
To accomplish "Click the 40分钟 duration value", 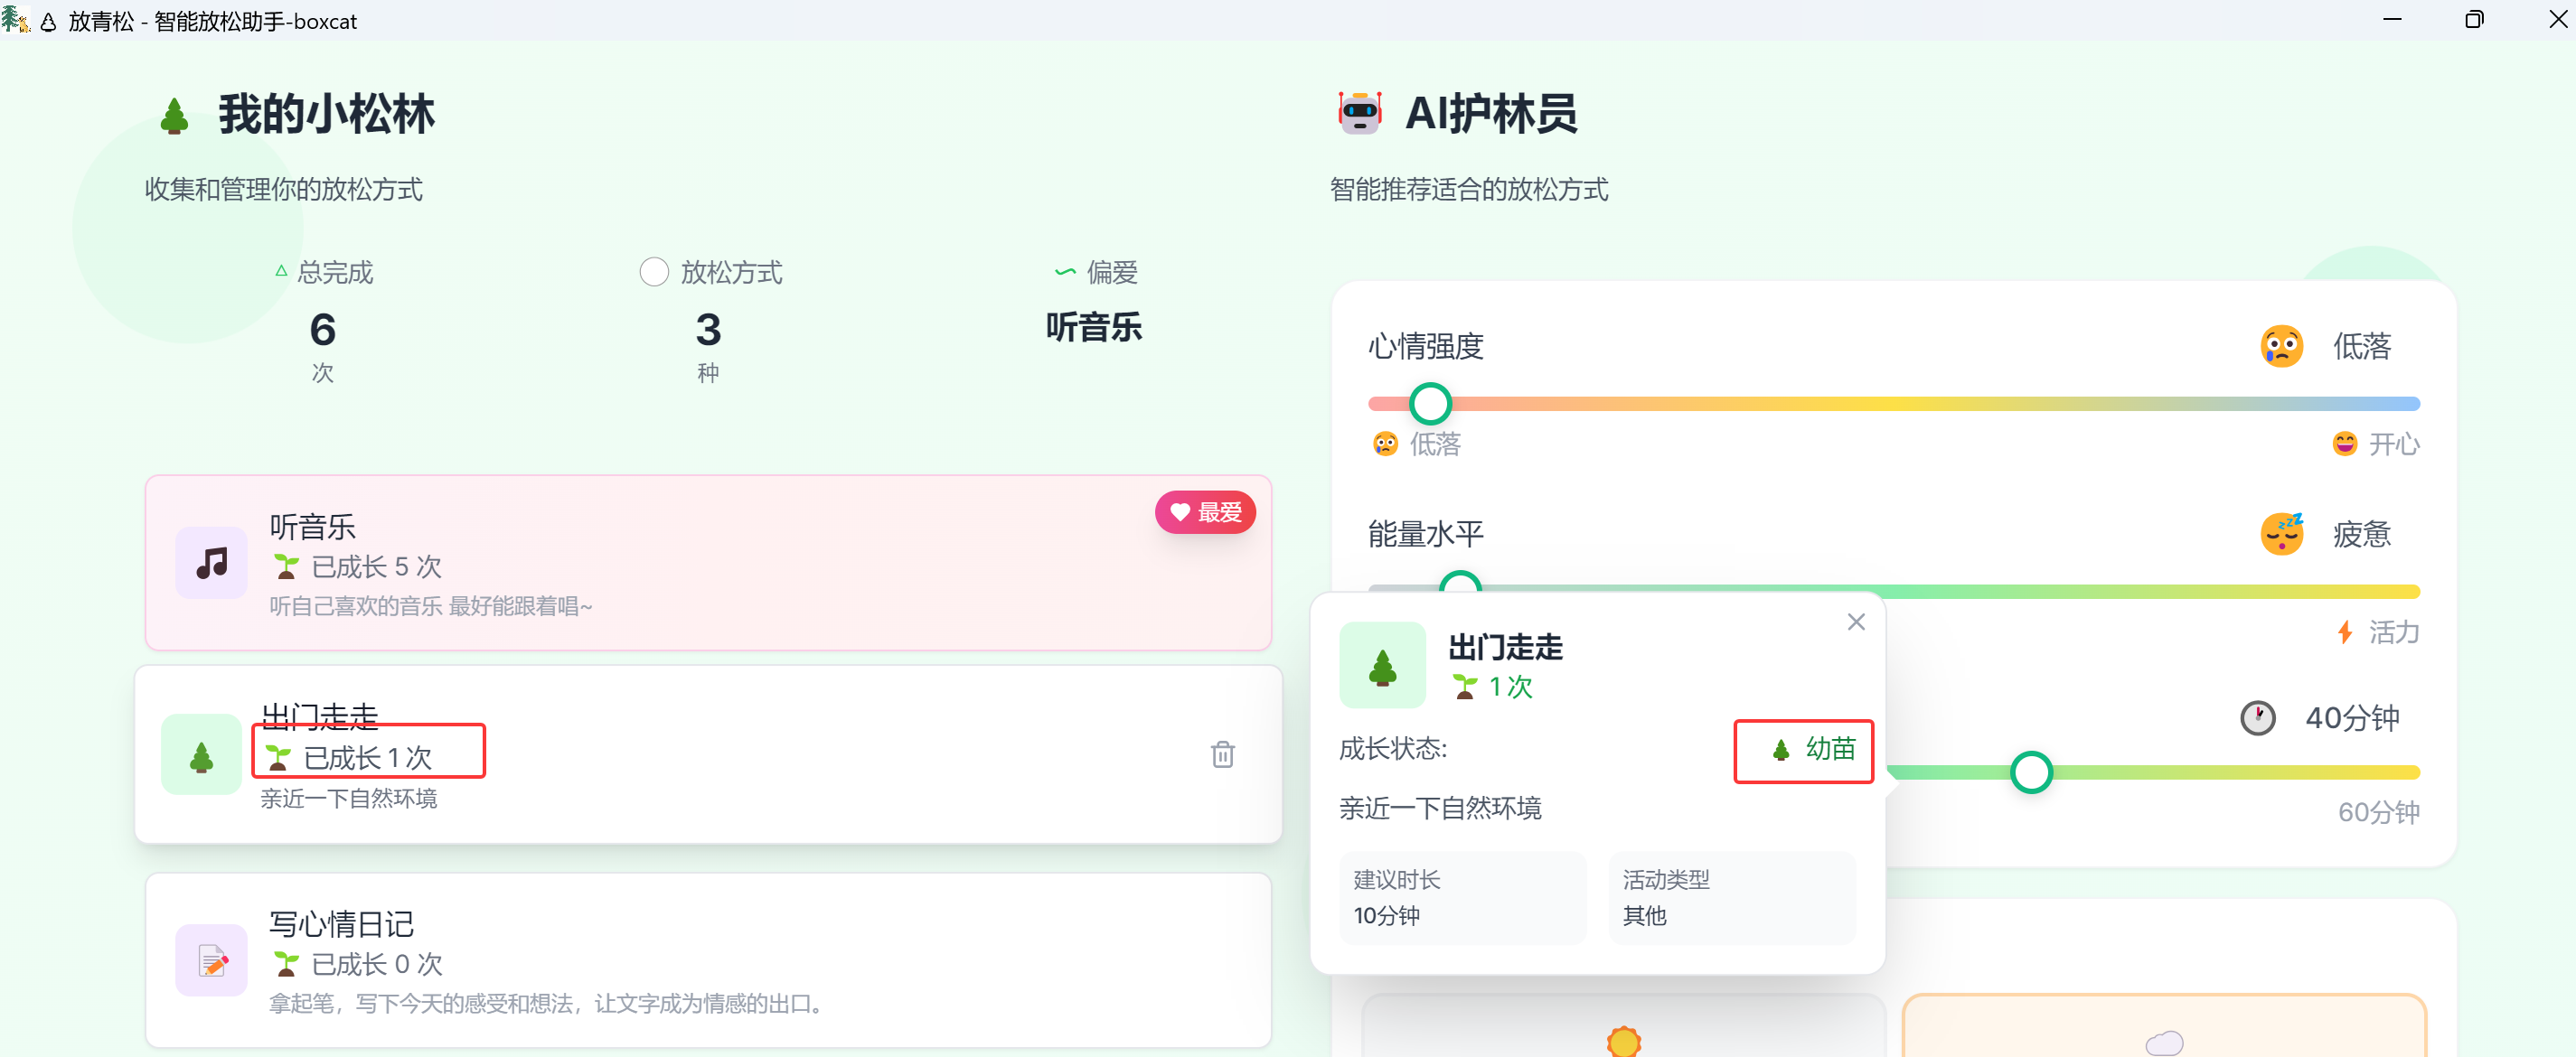I will (2351, 717).
